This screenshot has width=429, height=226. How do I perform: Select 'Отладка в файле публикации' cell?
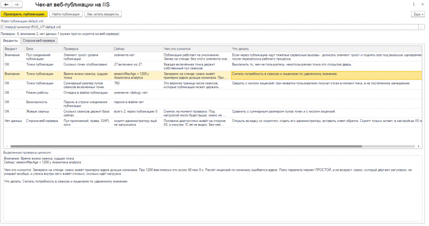point(88,94)
